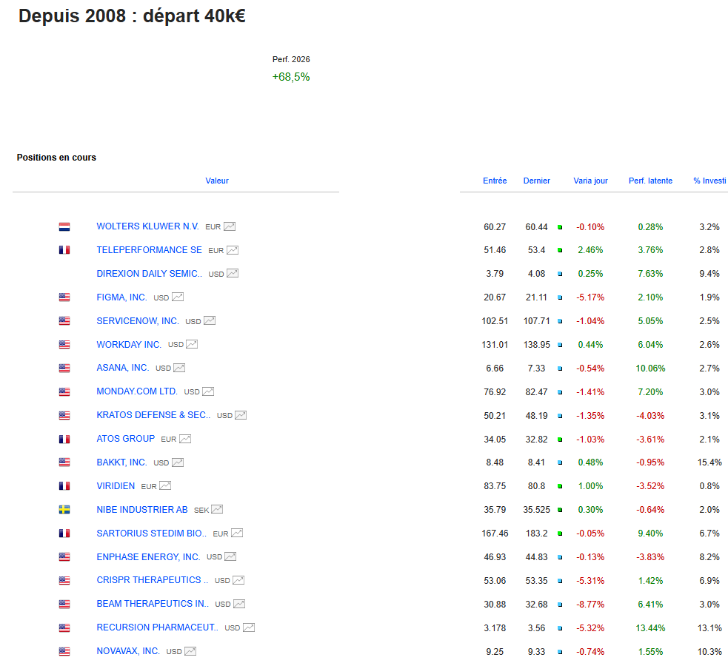
Task: Click blue status dot in Bakkt row
Action: click(x=560, y=462)
